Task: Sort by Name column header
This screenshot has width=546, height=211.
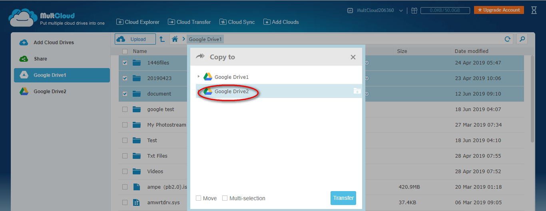Action: [x=140, y=51]
